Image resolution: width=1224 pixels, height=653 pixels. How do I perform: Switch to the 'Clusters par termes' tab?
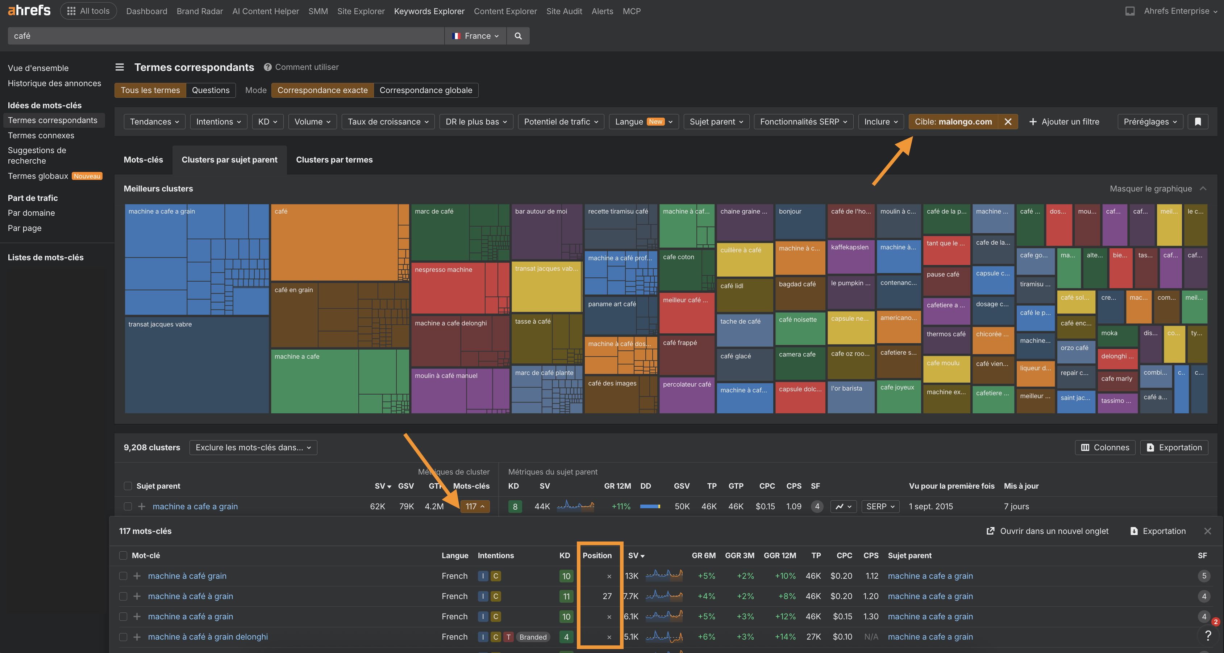[334, 160]
